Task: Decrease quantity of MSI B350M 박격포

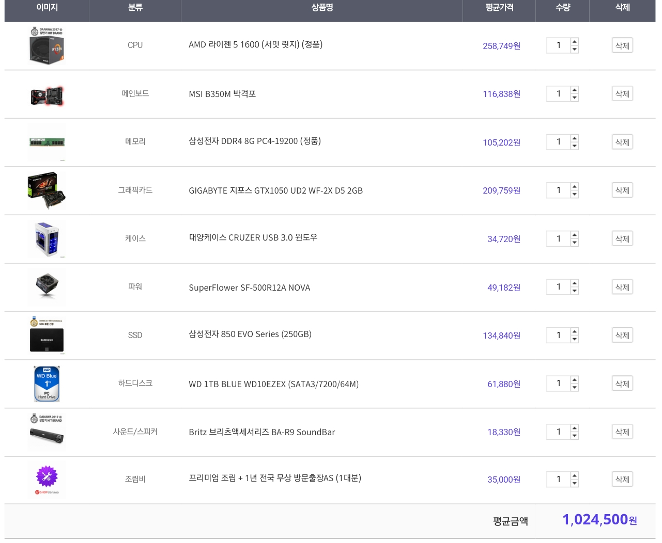Action: [x=574, y=98]
